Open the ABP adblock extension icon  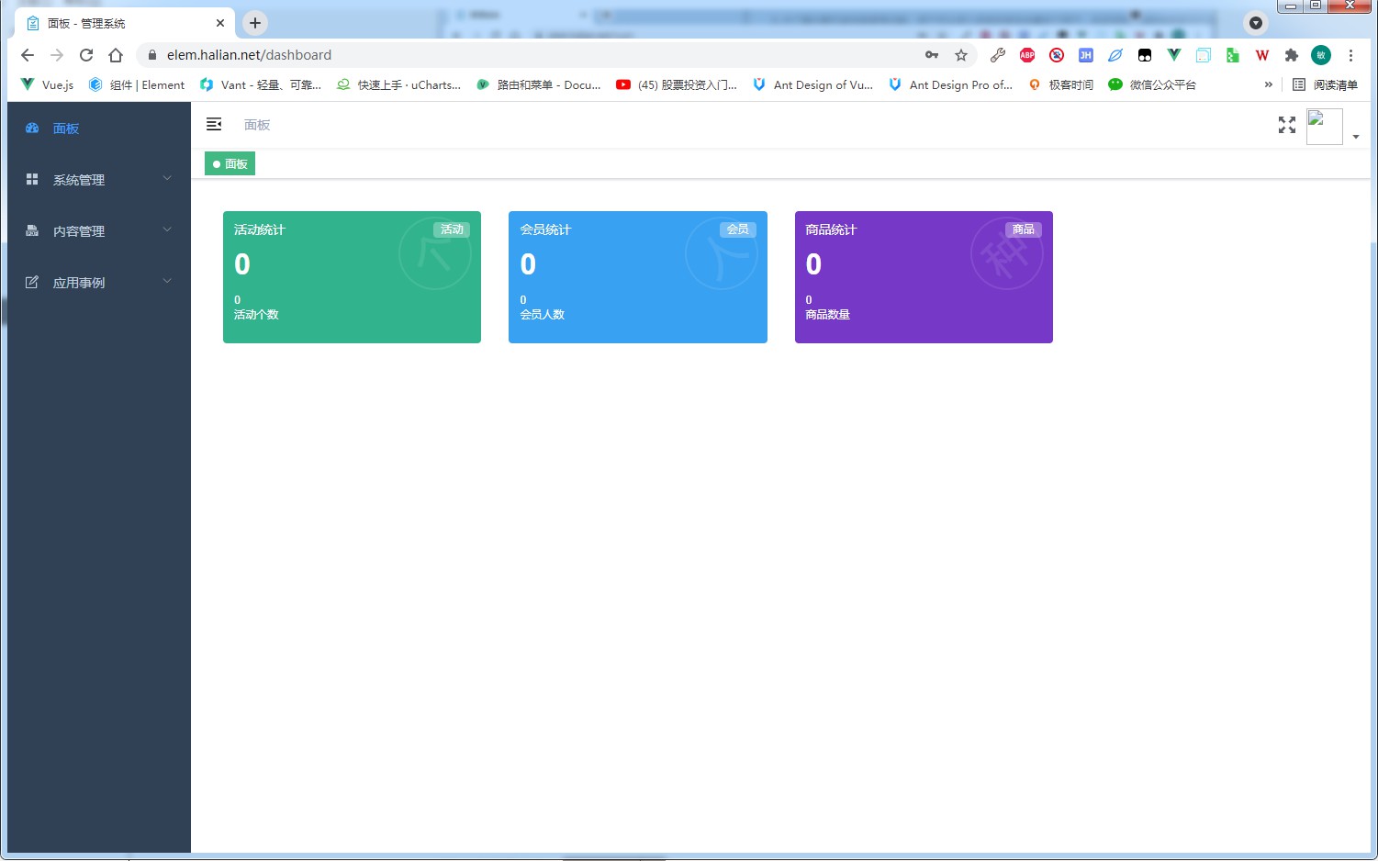click(1027, 55)
